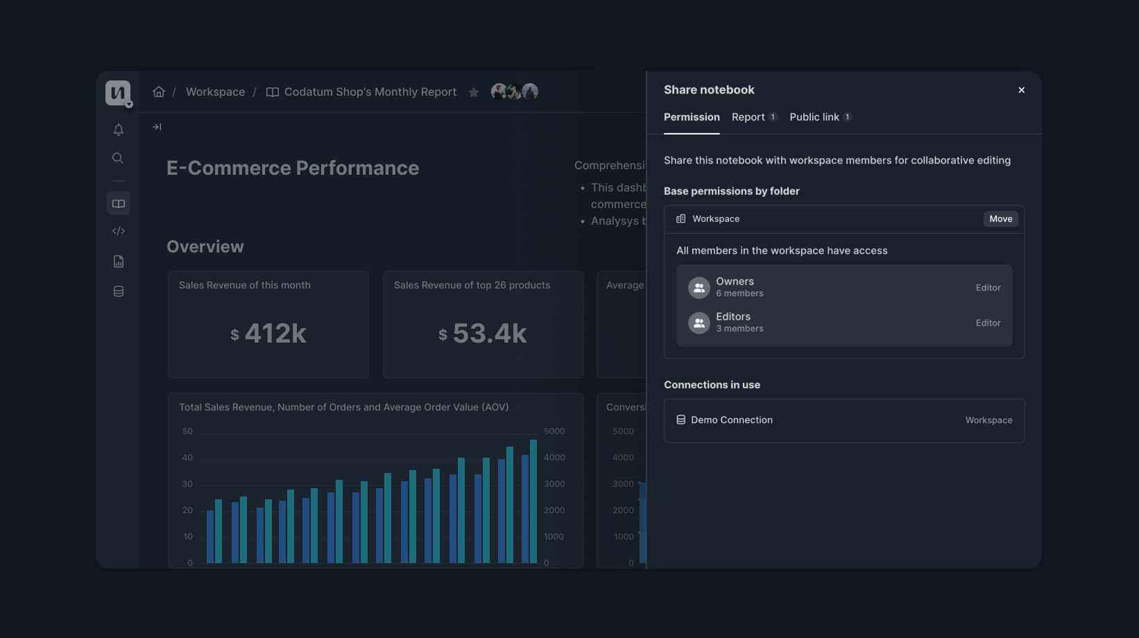Image resolution: width=1139 pixels, height=638 pixels.
Task: Click the Move button for Workspace folder
Action: tap(1000, 218)
